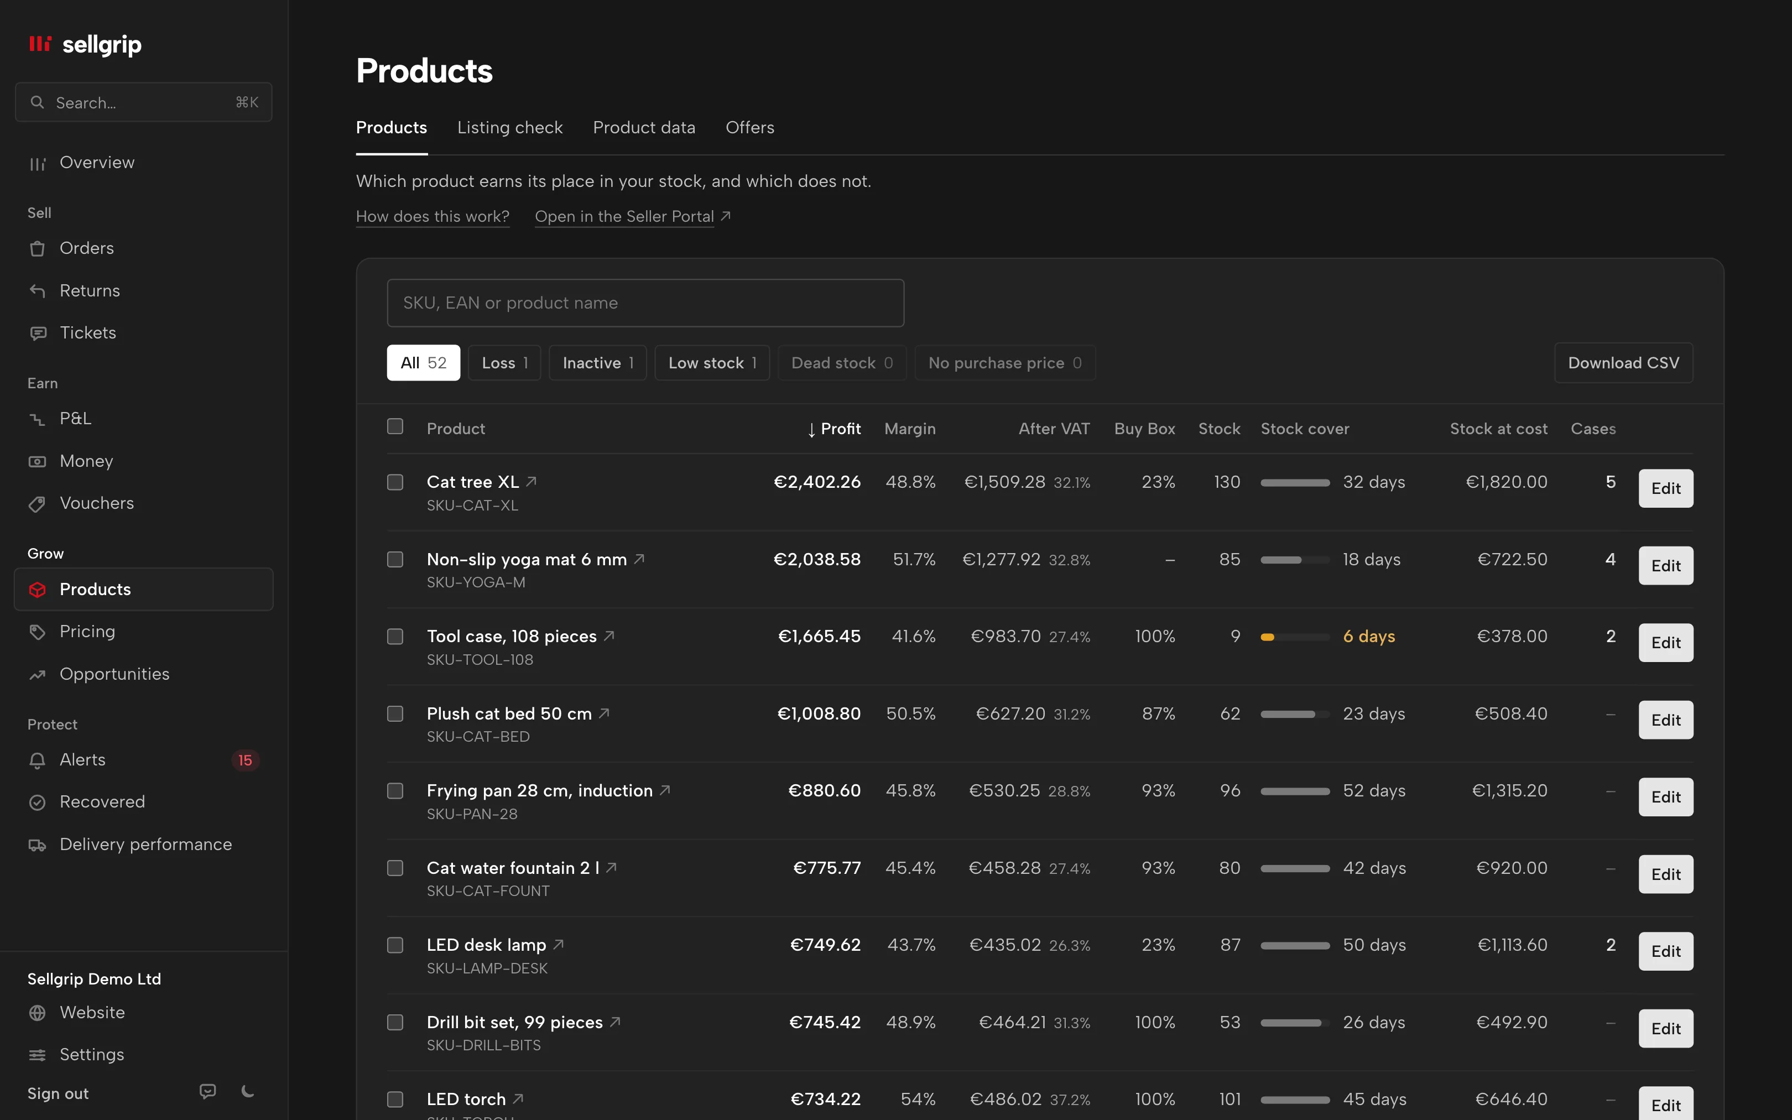Filter by Low stock products
Screen dimensions: 1792x1120
tap(712, 363)
